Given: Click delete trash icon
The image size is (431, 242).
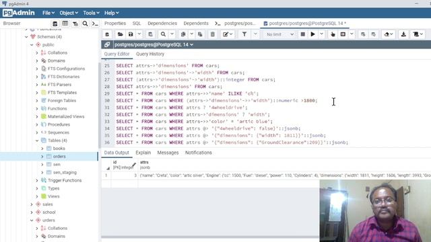Looking at the screenshot, I should [x=213, y=34].
